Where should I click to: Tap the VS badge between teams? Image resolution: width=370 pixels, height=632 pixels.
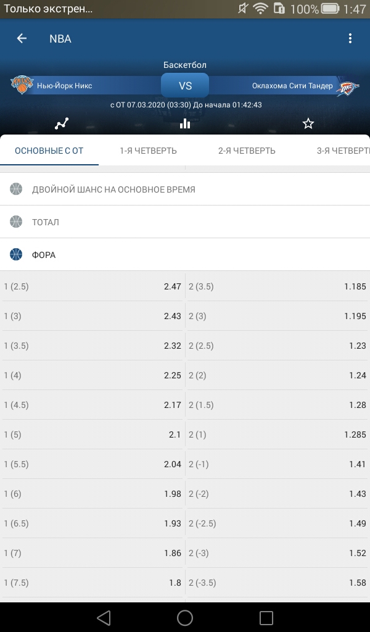[x=185, y=85]
